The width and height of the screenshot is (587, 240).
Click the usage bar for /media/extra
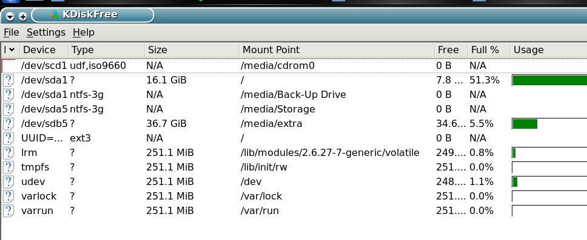(x=549, y=124)
